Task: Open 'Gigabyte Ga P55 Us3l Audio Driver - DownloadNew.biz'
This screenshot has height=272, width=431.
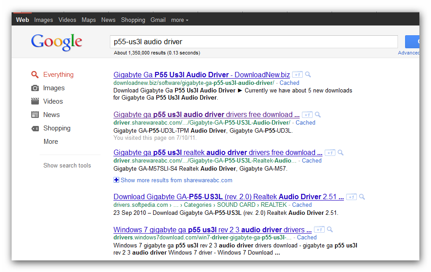Action: coord(202,75)
